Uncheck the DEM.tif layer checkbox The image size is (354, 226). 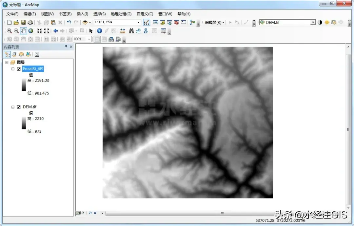pyautogui.click(x=19, y=107)
